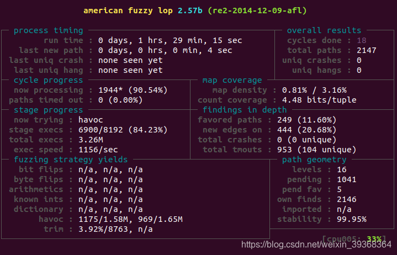Click the stability value 99.95%
Screen dimensions: 397x255
click(x=352, y=219)
